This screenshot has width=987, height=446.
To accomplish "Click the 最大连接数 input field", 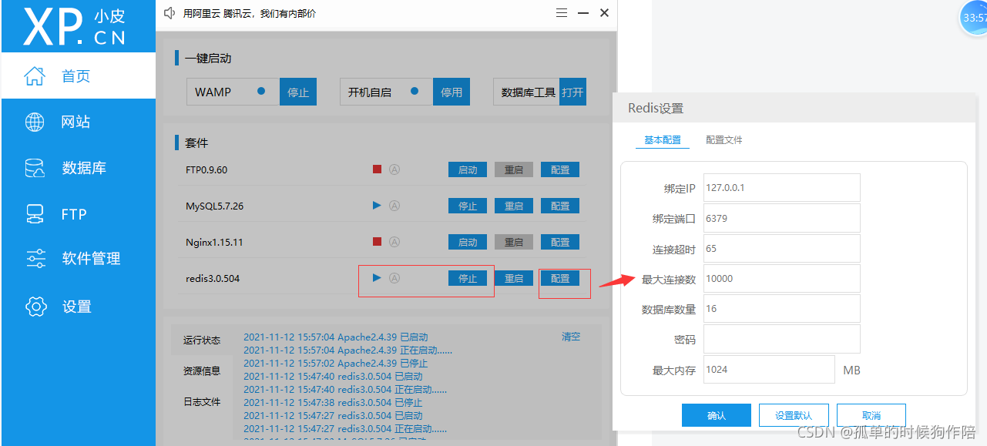I will (x=781, y=278).
